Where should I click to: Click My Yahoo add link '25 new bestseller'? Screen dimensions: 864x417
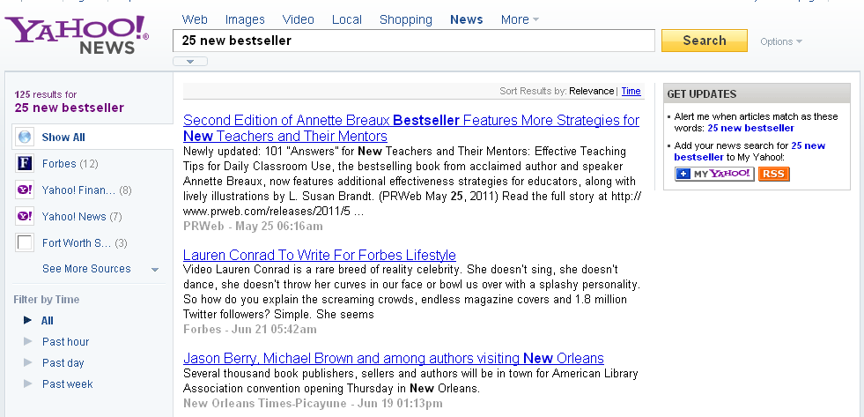coord(750,151)
